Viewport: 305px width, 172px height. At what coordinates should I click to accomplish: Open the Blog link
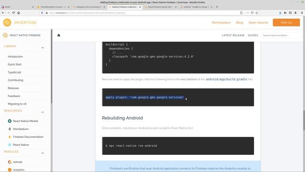239,22
